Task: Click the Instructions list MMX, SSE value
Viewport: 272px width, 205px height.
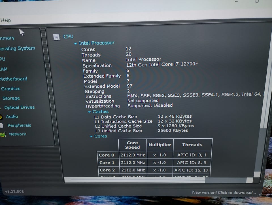Action: coord(194,95)
